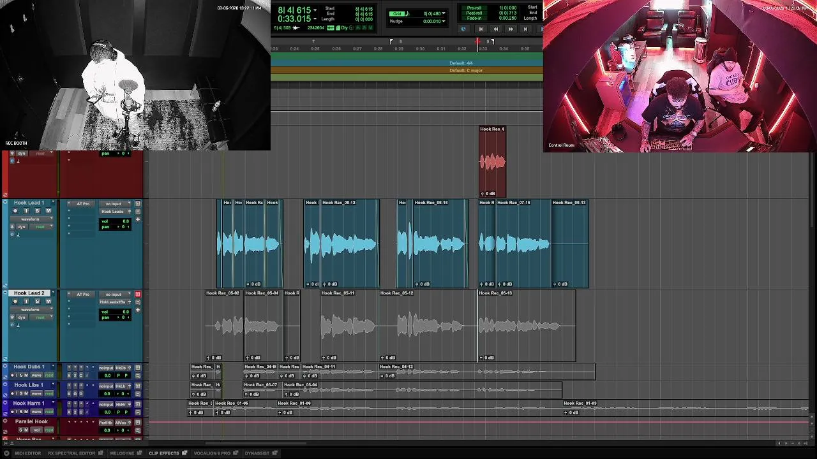Open the Dynassist tab
Screen dimensions: 817x459
coord(257,453)
